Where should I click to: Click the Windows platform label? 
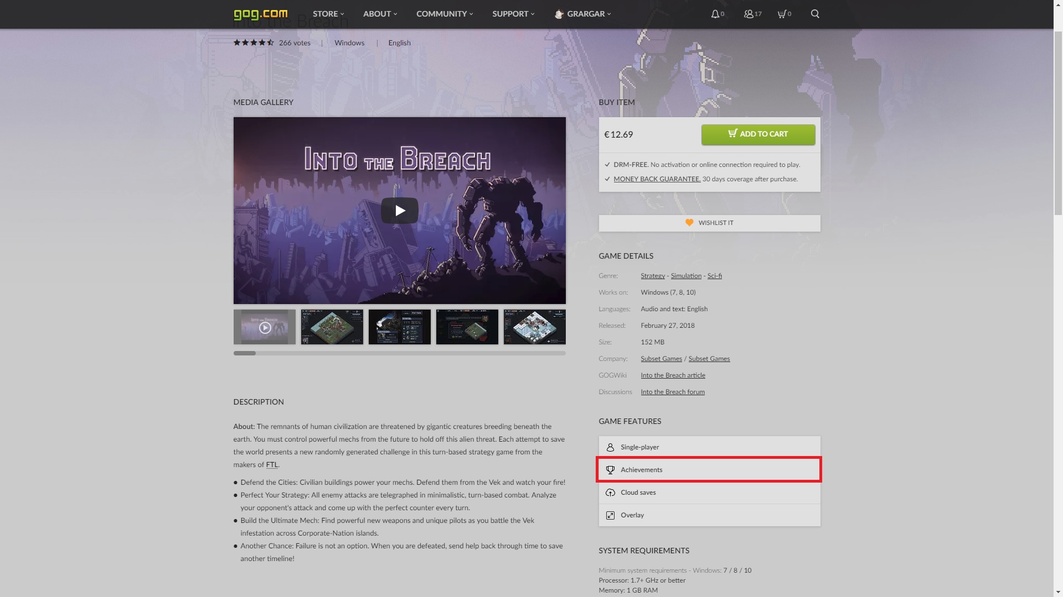(349, 43)
